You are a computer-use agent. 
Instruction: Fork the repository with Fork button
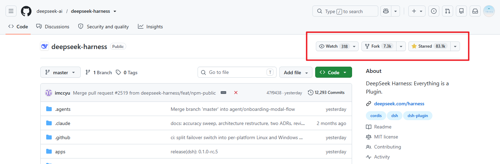click(379, 46)
